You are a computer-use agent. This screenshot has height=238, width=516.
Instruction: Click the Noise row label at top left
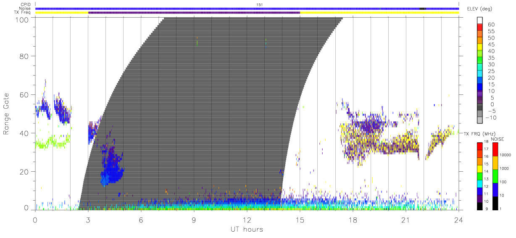pos(25,8)
